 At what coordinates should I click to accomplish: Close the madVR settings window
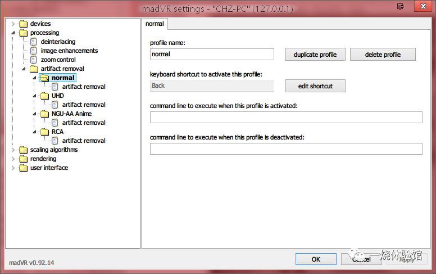point(423,6)
